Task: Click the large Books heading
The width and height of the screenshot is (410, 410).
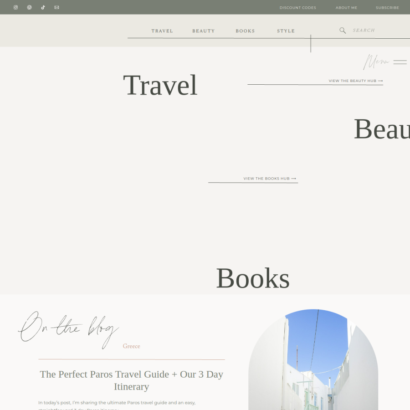Action: point(253,278)
